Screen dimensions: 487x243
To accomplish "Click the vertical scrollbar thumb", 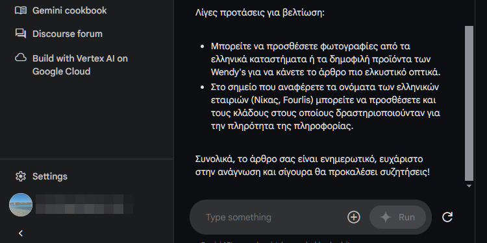I will tap(469, 103).
